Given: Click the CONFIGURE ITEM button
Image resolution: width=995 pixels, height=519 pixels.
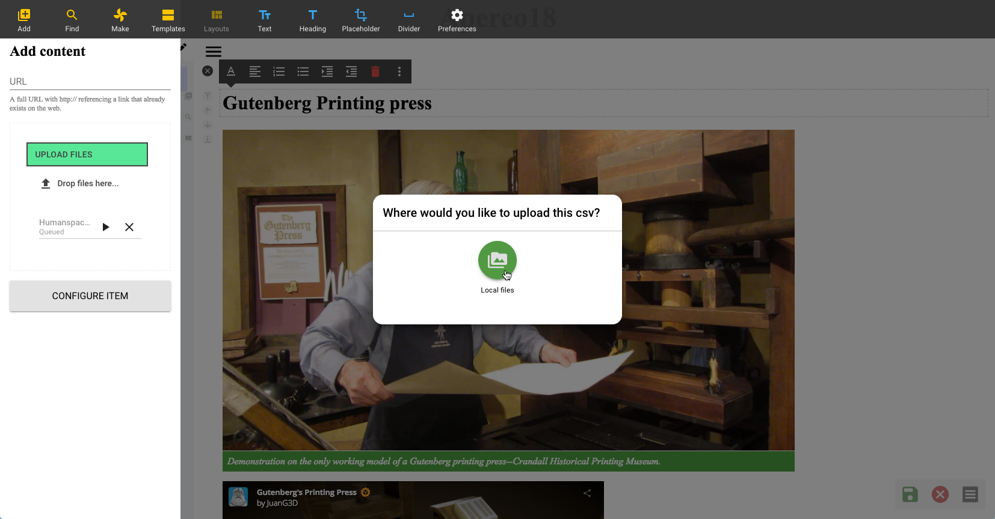Looking at the screenshot, I should (x=90, y=296).
